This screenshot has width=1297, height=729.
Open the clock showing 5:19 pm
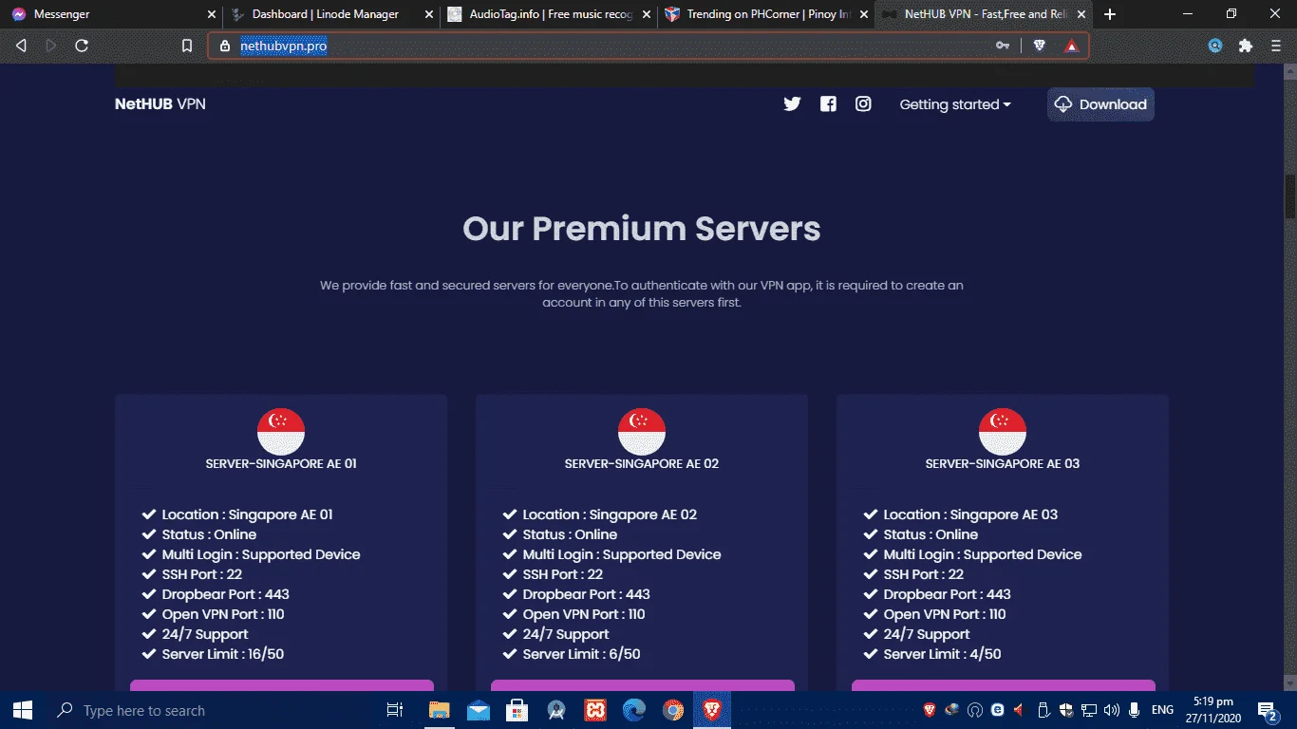[1213, 710]
